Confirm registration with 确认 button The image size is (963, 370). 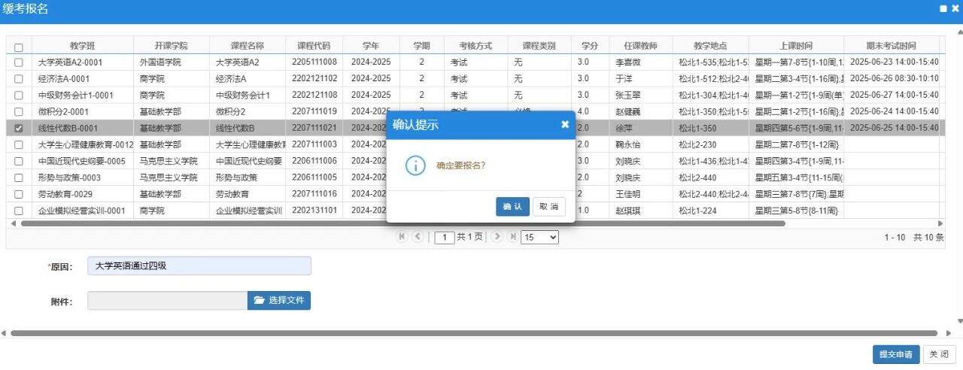(x=512, y=207)
